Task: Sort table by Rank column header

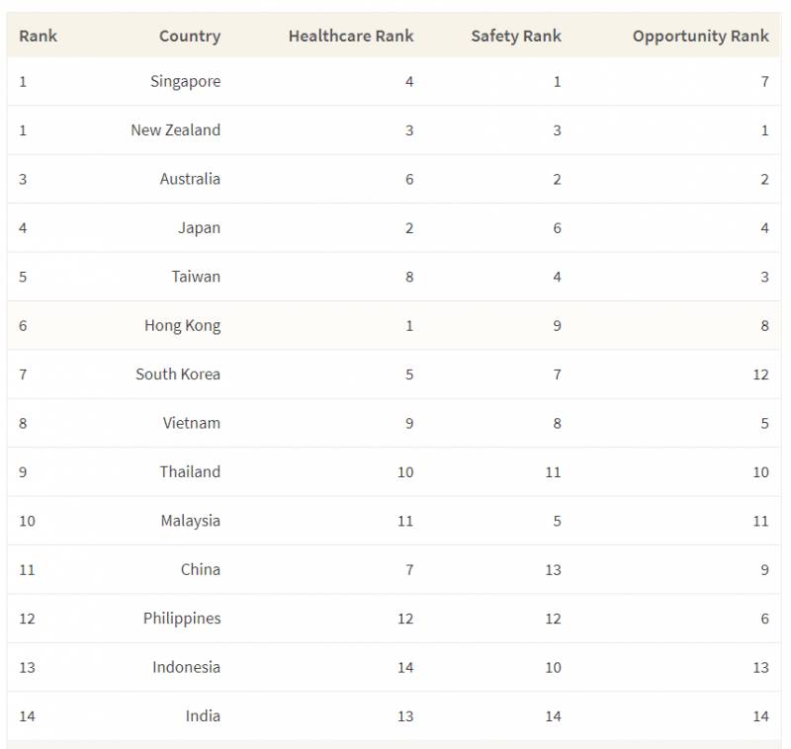Action: (38, 36)
